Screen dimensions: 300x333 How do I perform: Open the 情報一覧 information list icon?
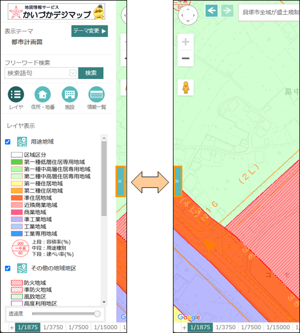coord(97,94)
